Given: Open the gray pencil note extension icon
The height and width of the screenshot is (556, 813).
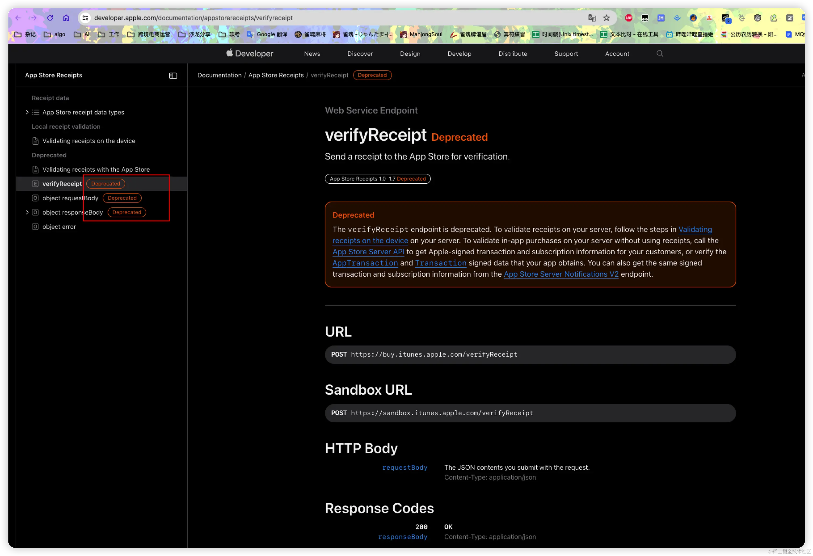Looking at the screenshot, I should 790,18.
